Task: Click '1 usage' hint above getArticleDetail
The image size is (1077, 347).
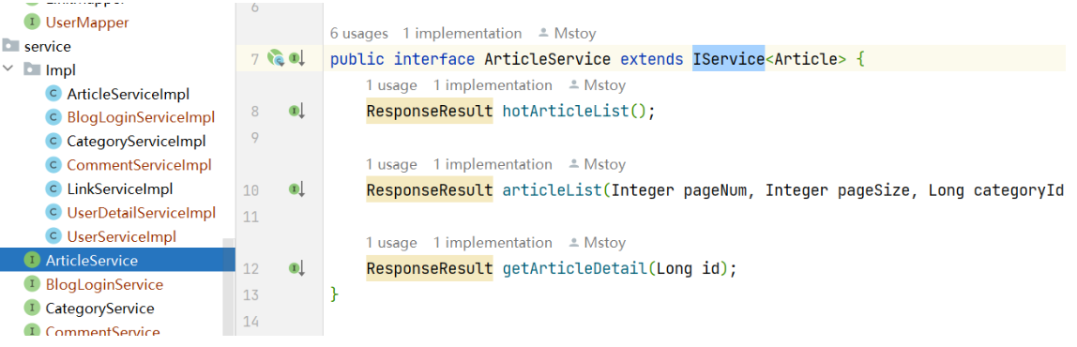Action: click(391, 243)
